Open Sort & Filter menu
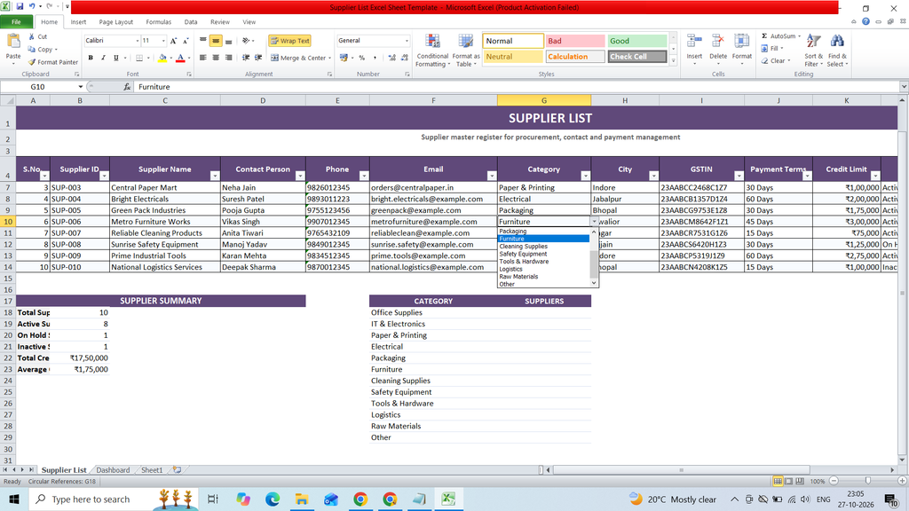Viewport: 909px width, 511px height. 813,51
